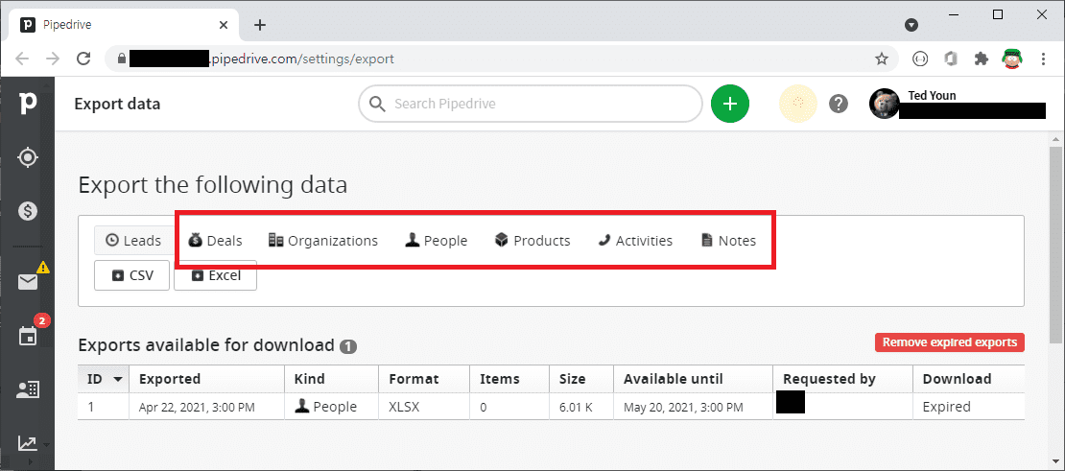Open Insights chart icon in sidebar

(27, 443)
